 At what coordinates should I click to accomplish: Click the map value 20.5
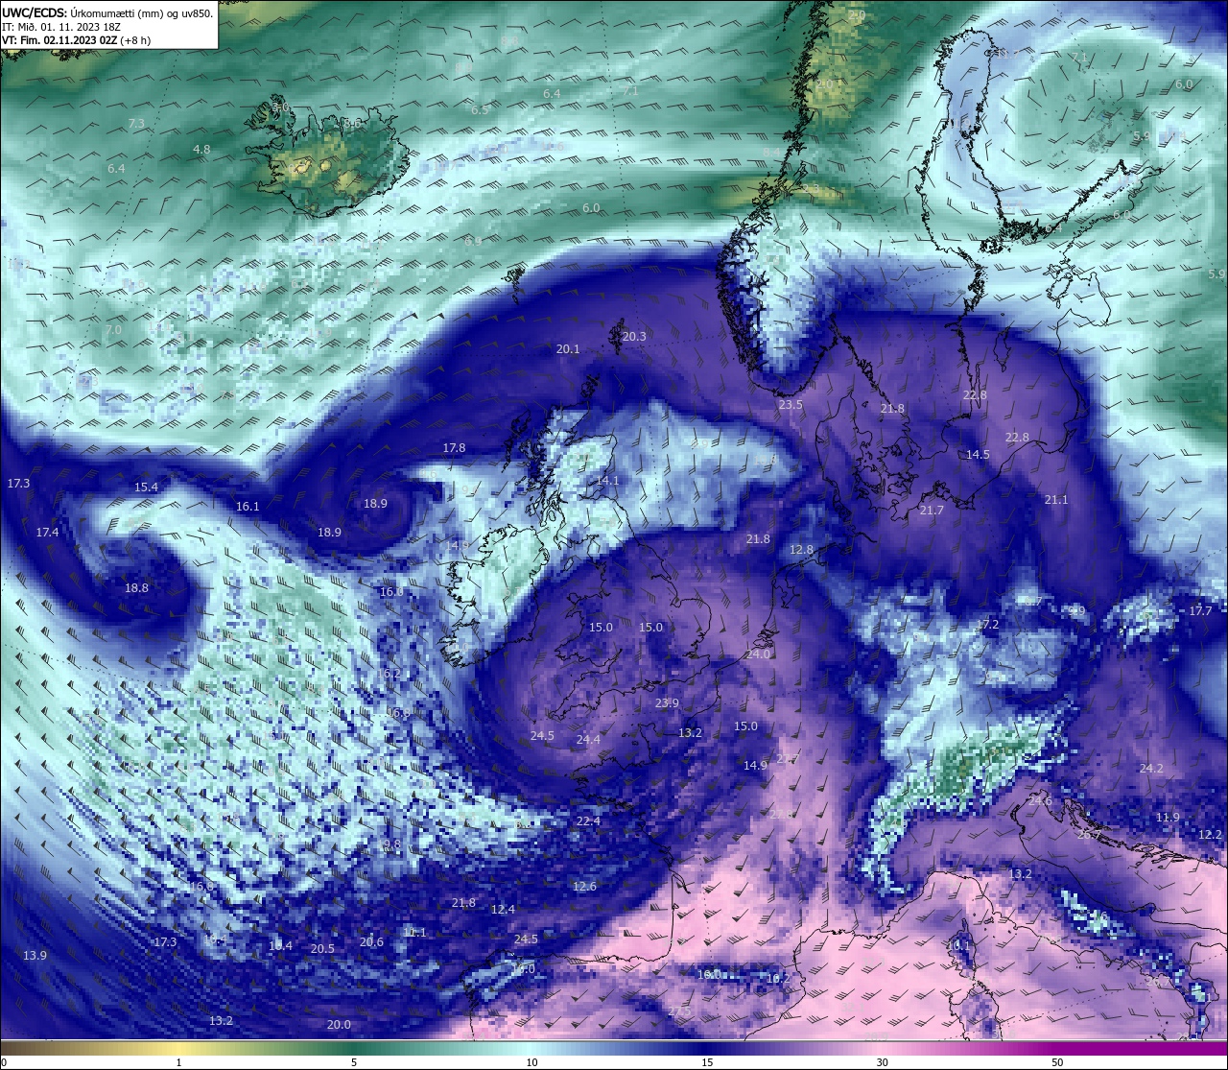pos(322,948)
